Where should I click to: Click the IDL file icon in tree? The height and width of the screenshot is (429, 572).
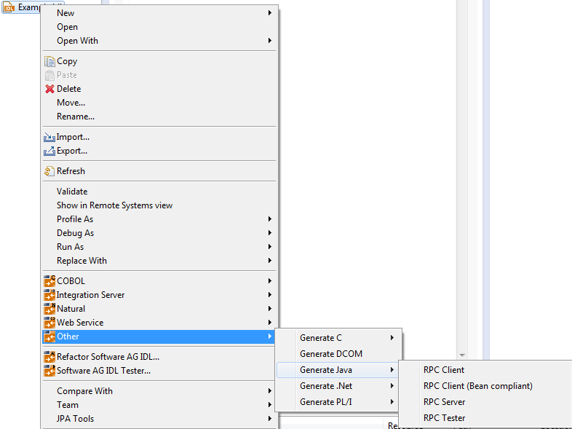point(9,7)
